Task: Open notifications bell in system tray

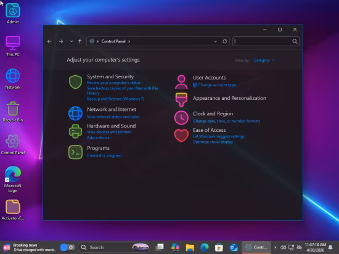Action: click(330, 247)
